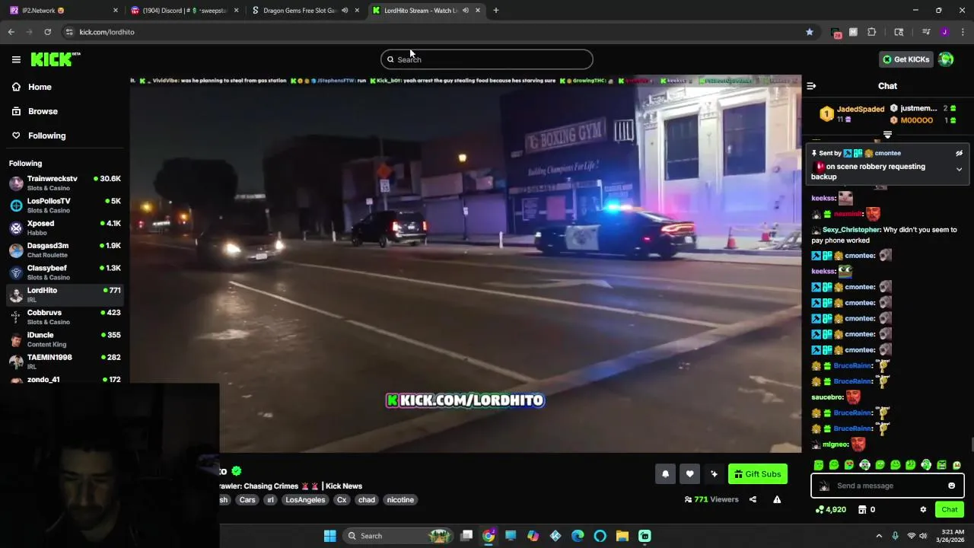Mute the Dragon Gems tab audio

coord(345,11)
